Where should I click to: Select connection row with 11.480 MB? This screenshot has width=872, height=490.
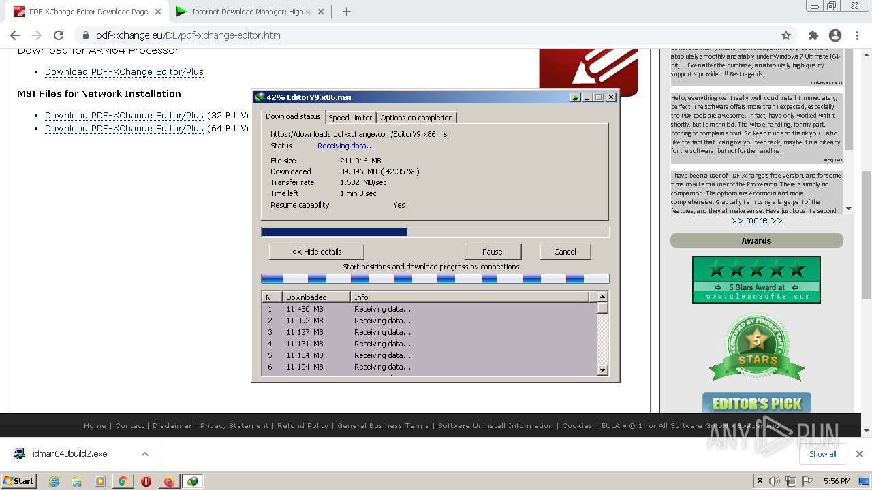430,309
